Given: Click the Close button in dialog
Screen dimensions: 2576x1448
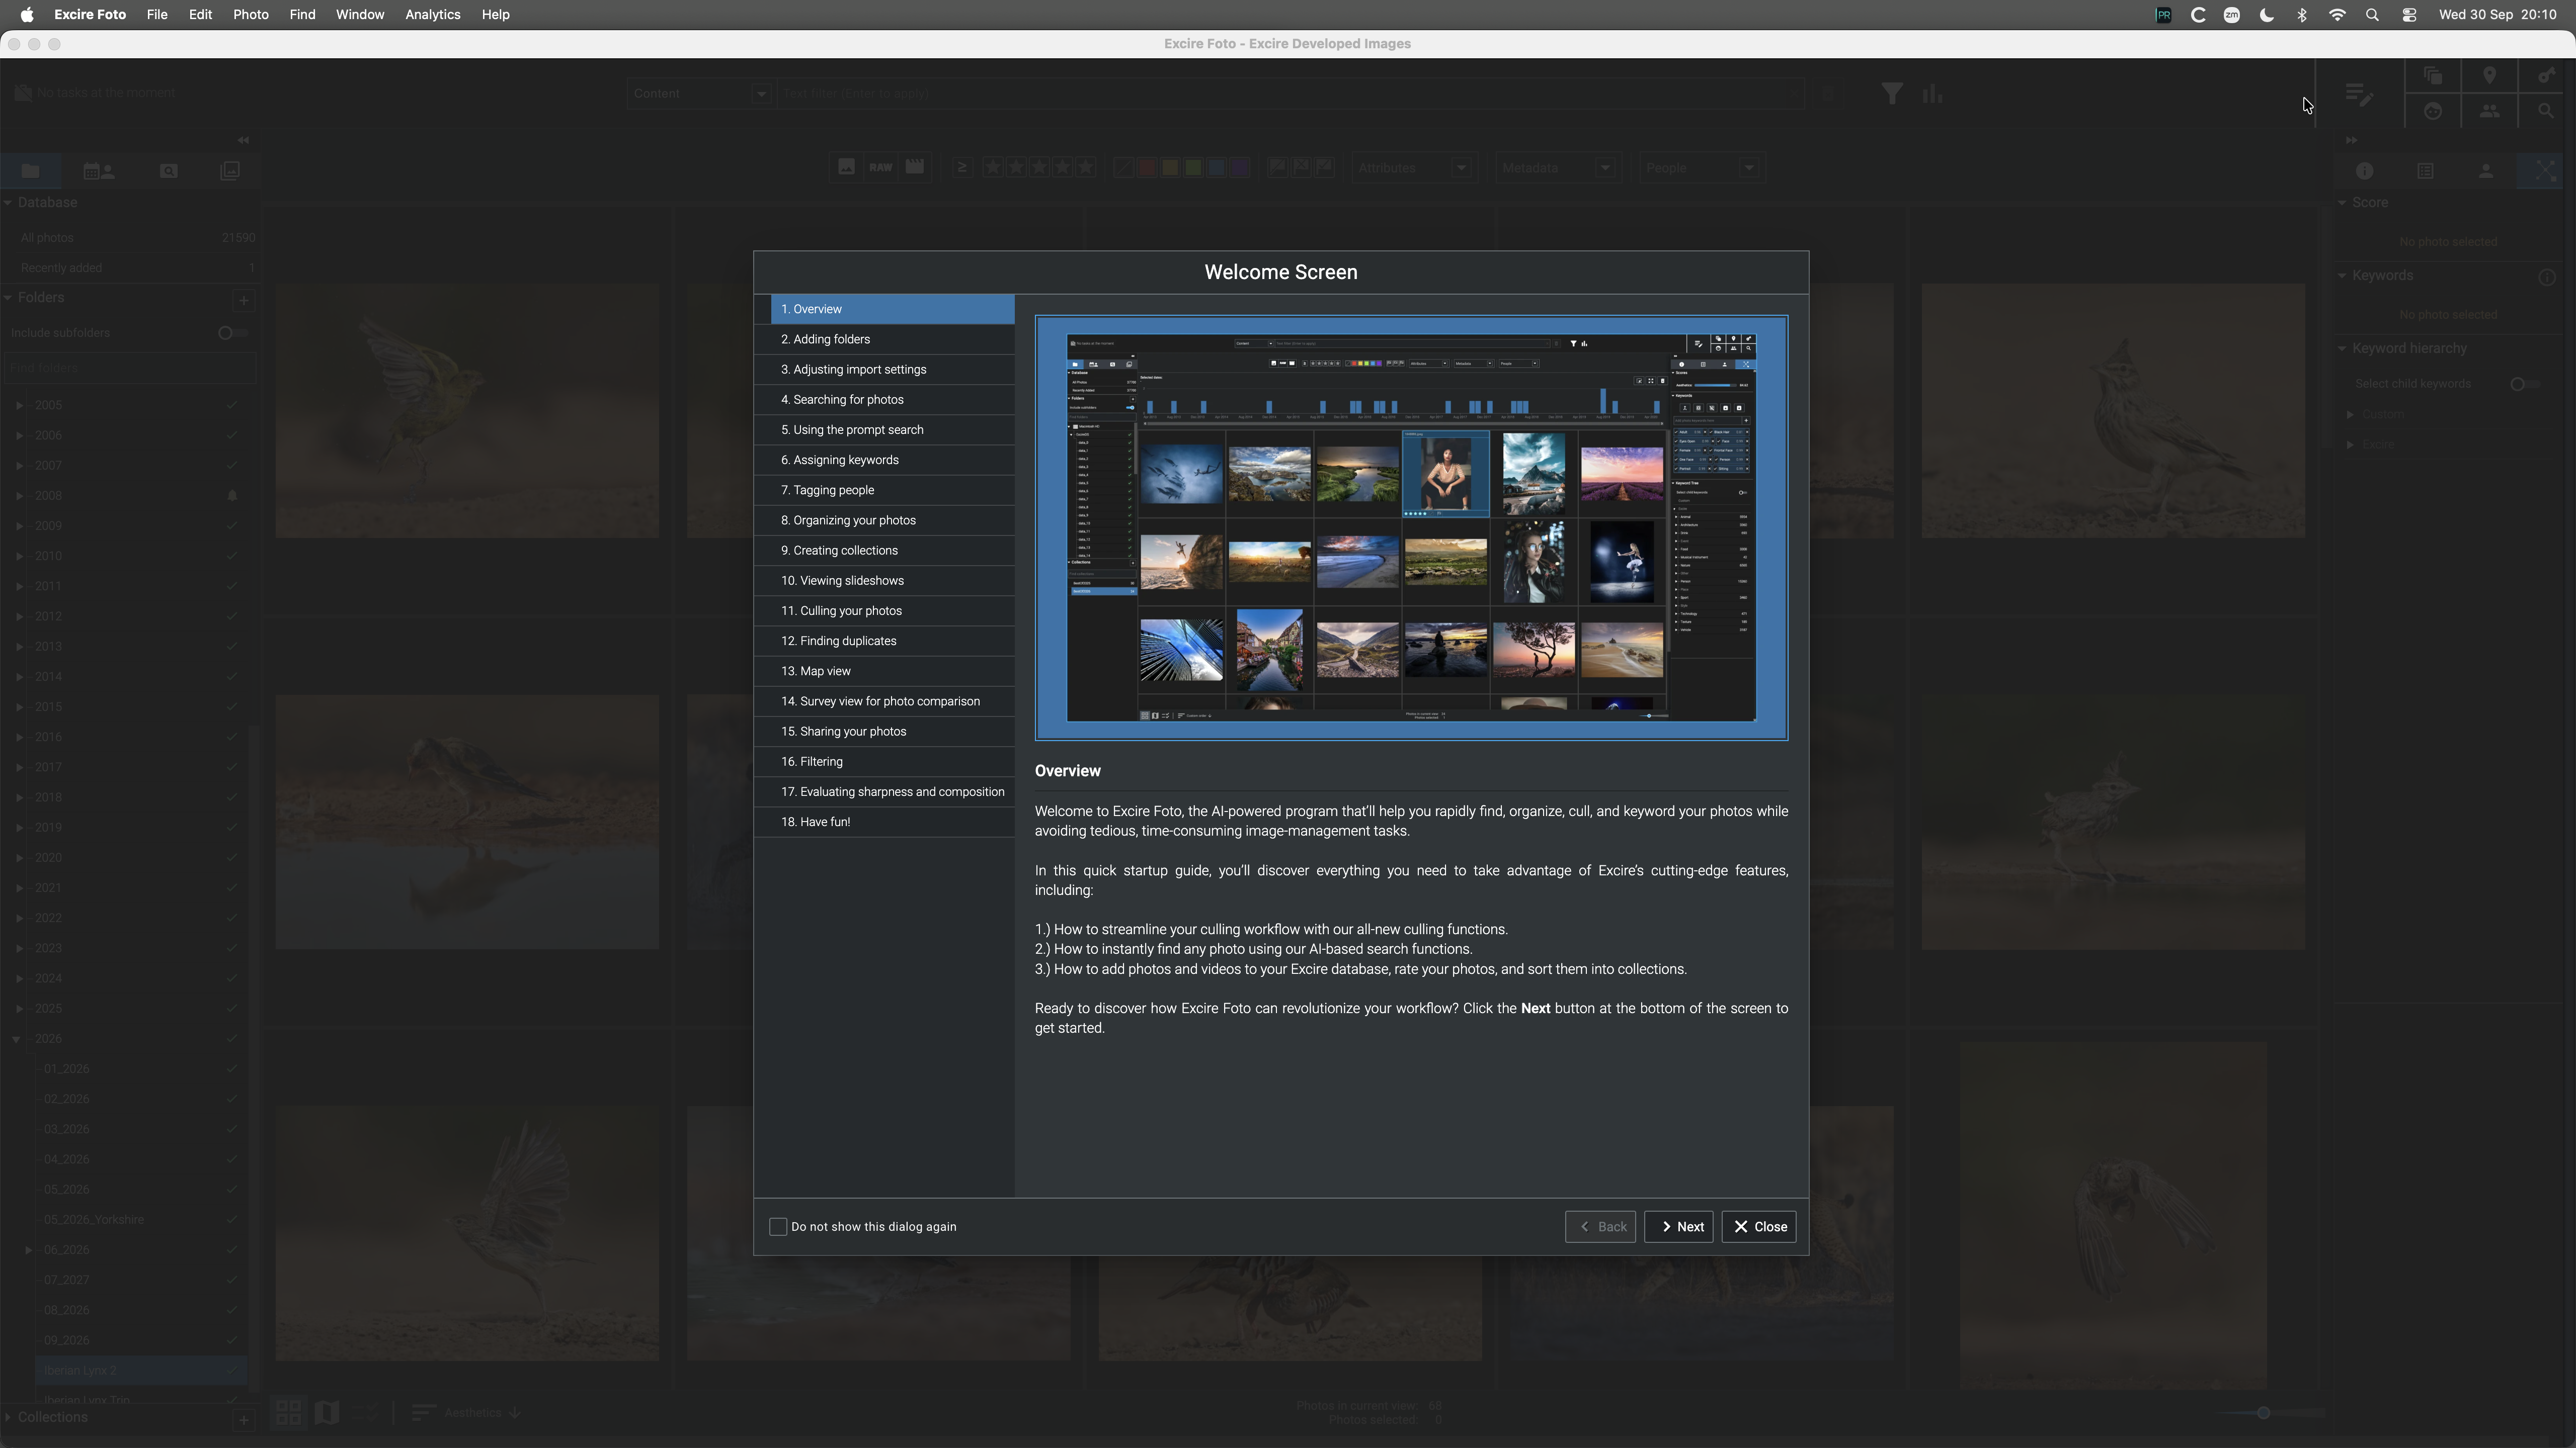Looking at the screenshot, I should tap(1759, 1226).
